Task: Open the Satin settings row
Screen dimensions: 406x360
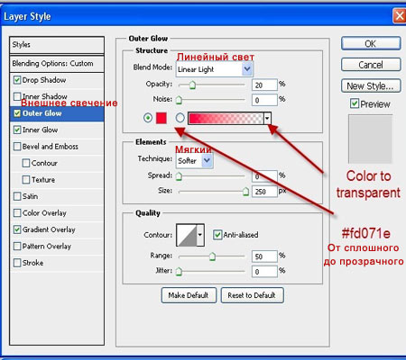Action: click(x=57, y=196)
